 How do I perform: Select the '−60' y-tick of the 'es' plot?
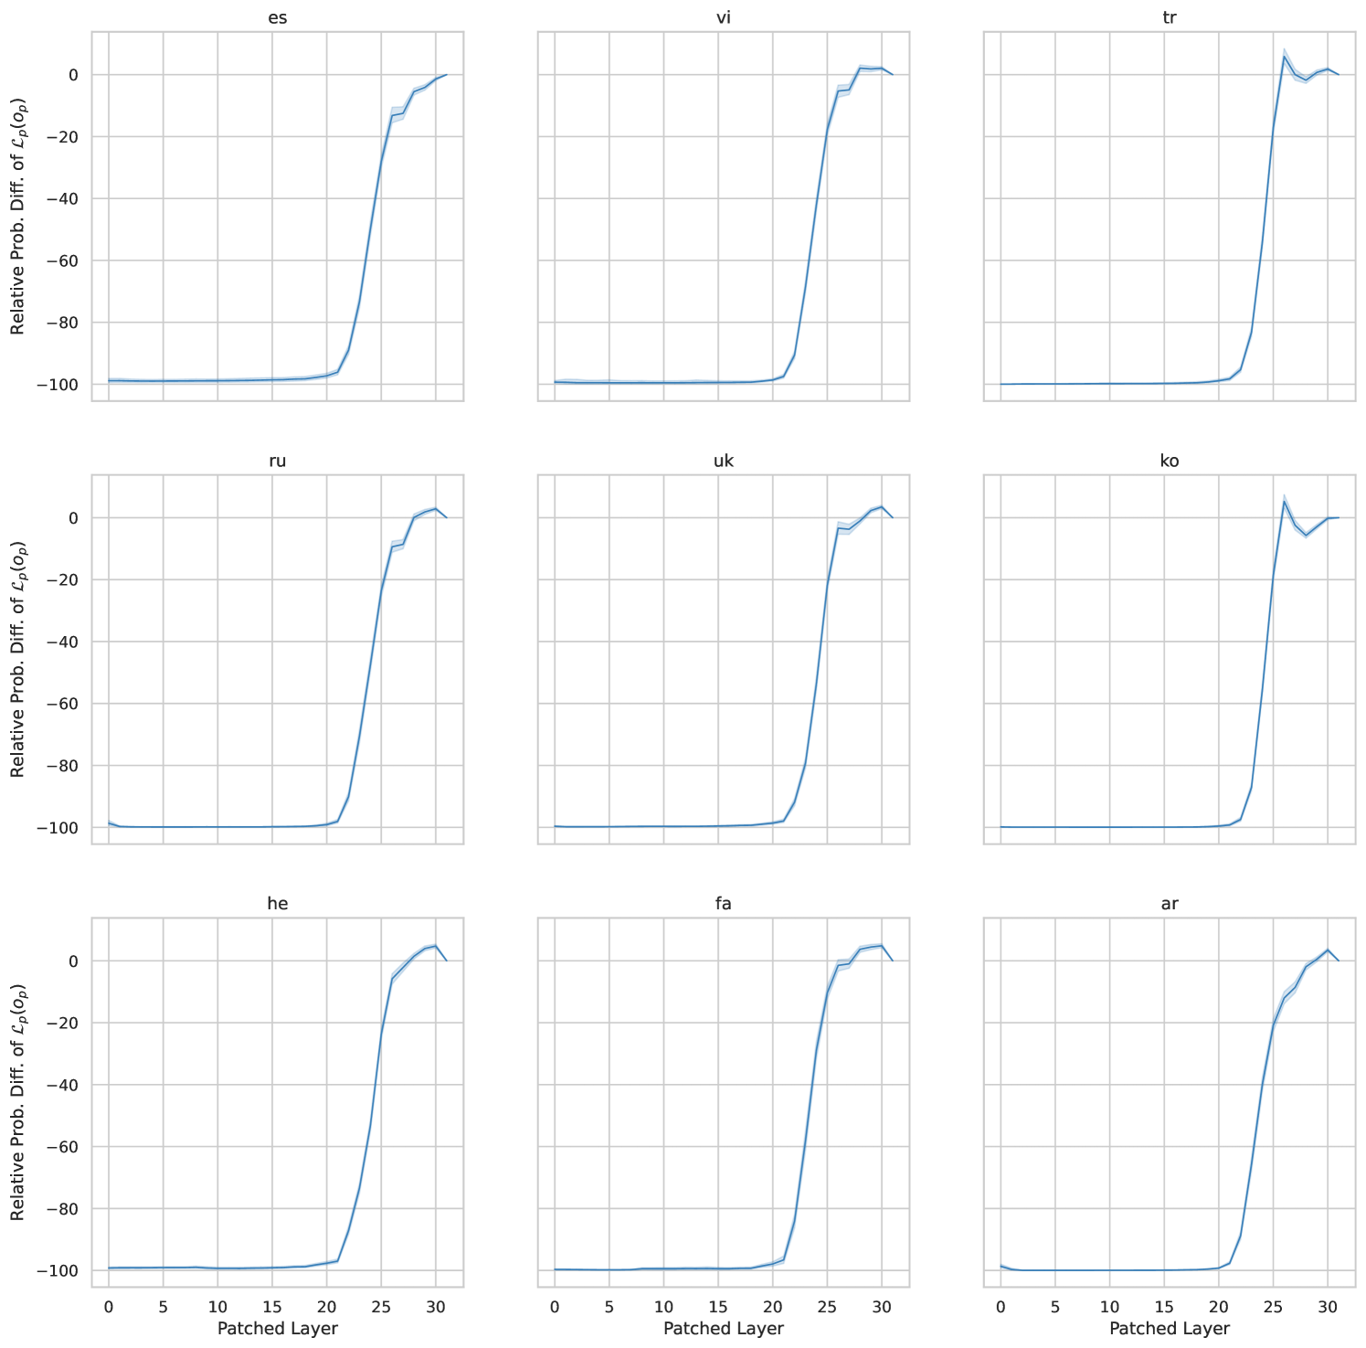coord(64,261)
